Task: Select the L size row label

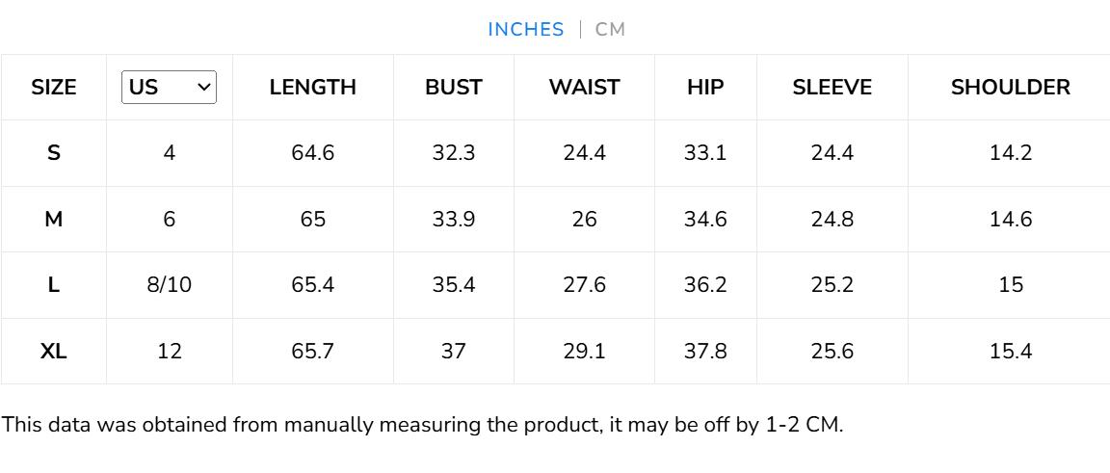Action: pos(54,285)
